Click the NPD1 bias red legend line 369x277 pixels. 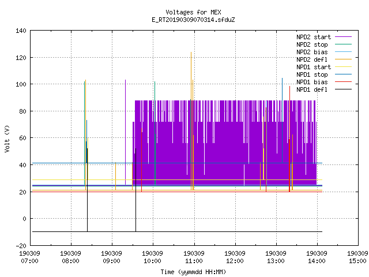coord(344,82)
